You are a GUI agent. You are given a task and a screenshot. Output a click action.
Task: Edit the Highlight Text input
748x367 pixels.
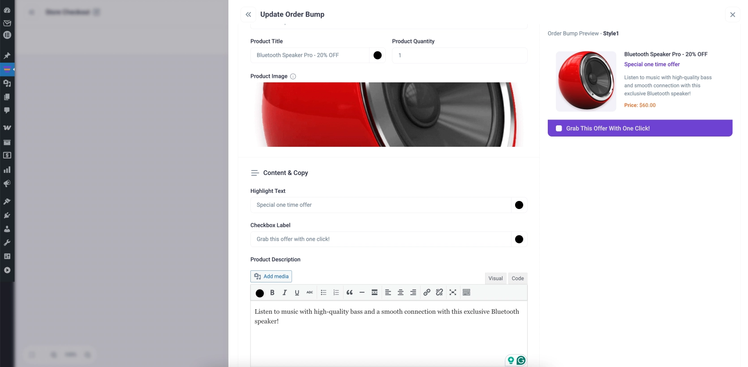[x=380, y=205]
